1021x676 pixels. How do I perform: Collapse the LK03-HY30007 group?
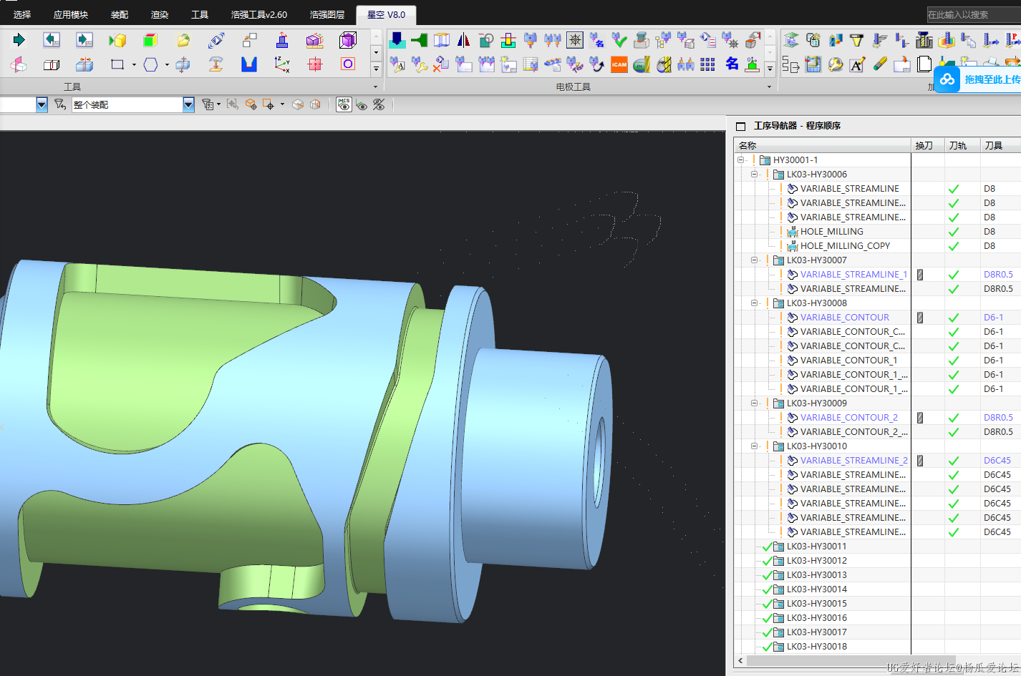click(x=754, y=260)
